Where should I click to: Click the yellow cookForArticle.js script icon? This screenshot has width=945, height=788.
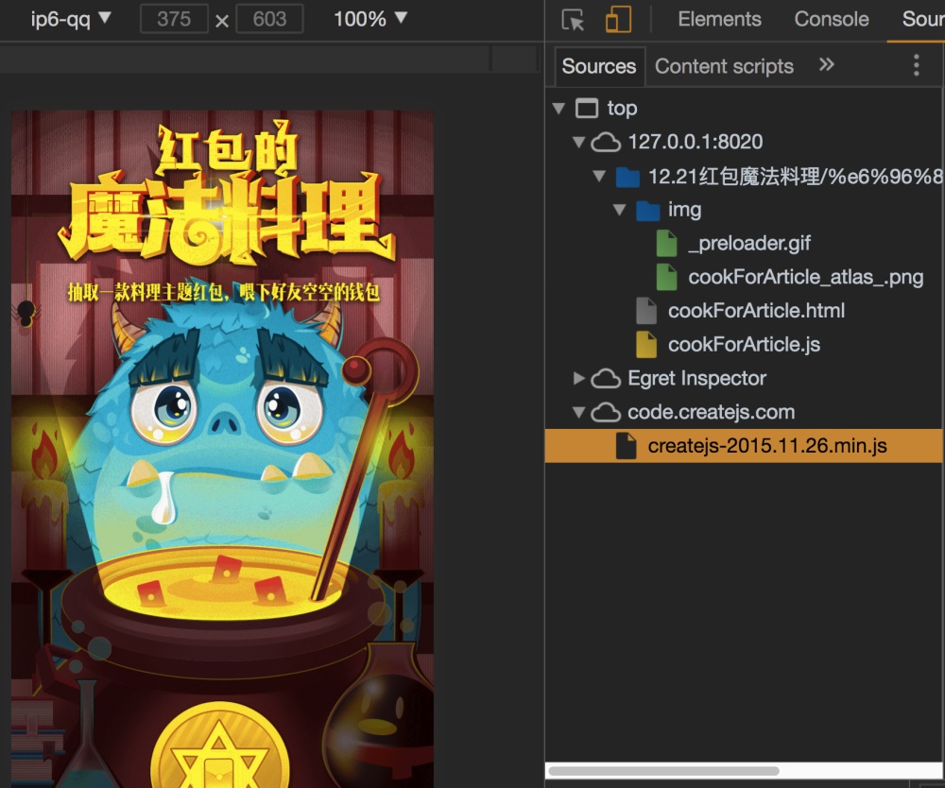coord(646,345)
